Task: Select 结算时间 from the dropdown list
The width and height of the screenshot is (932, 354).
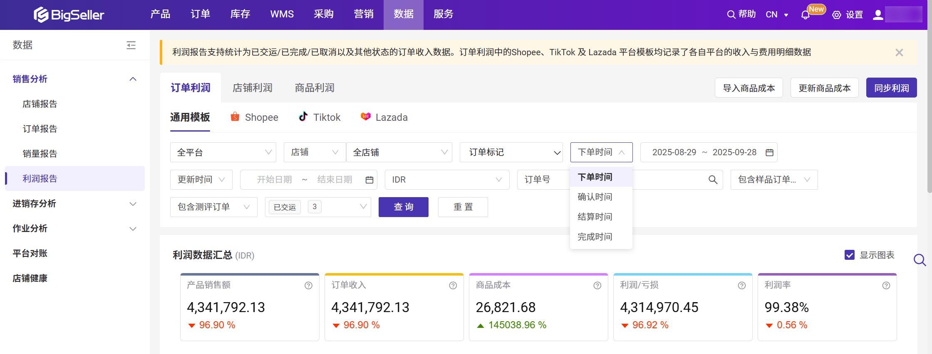Action: coord(595,217)
